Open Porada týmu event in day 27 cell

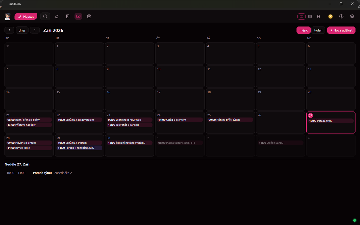(331, 121)
